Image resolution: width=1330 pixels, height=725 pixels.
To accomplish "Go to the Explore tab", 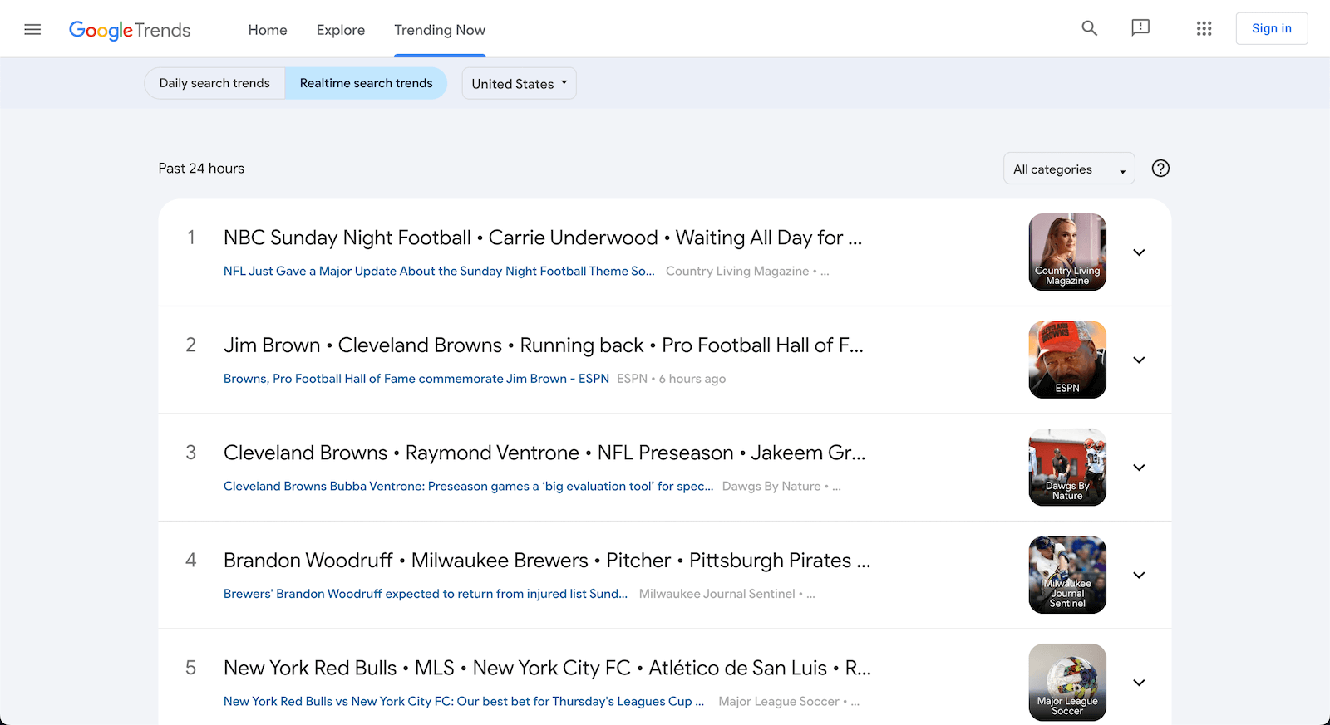I will [341, 30].
